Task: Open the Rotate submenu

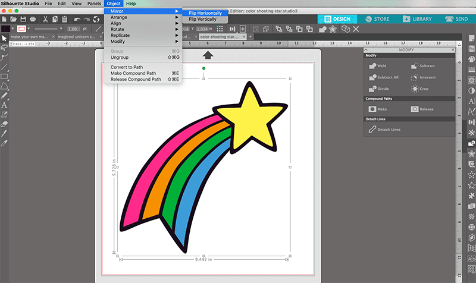Action: coord(143,29)
